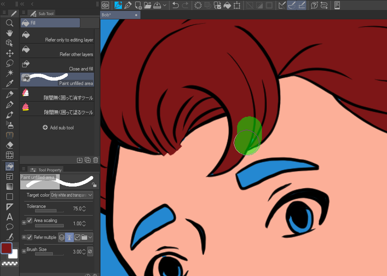Select the Eyedropper tool
This screenshot has width=387, height=276.
(x=9, y=83)
